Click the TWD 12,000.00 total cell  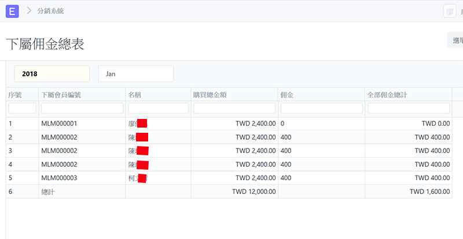tap(253, 191)
